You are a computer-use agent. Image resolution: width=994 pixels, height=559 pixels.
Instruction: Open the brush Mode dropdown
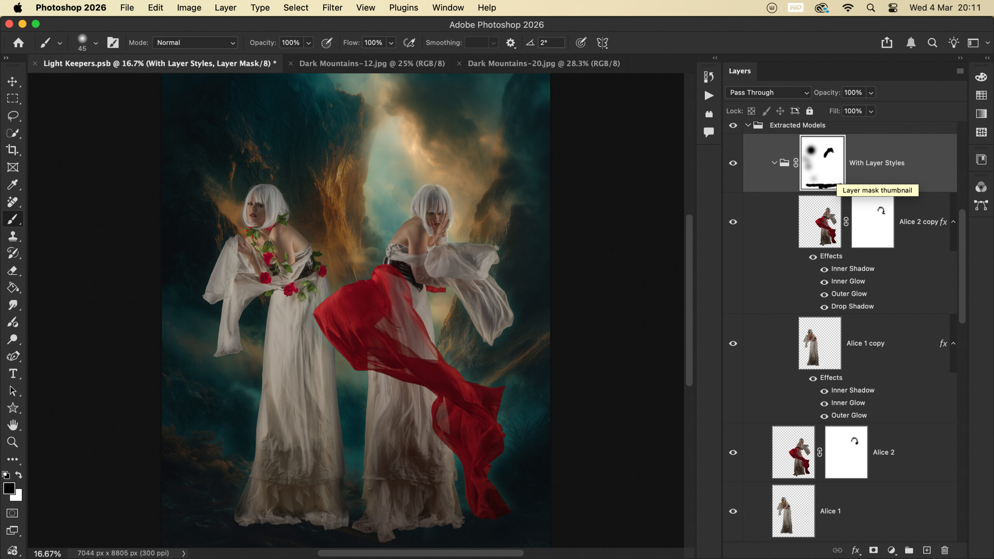point(195,43)
